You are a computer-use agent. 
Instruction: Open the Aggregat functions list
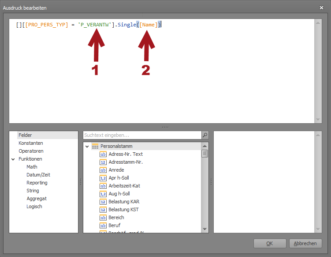point(37,198)
